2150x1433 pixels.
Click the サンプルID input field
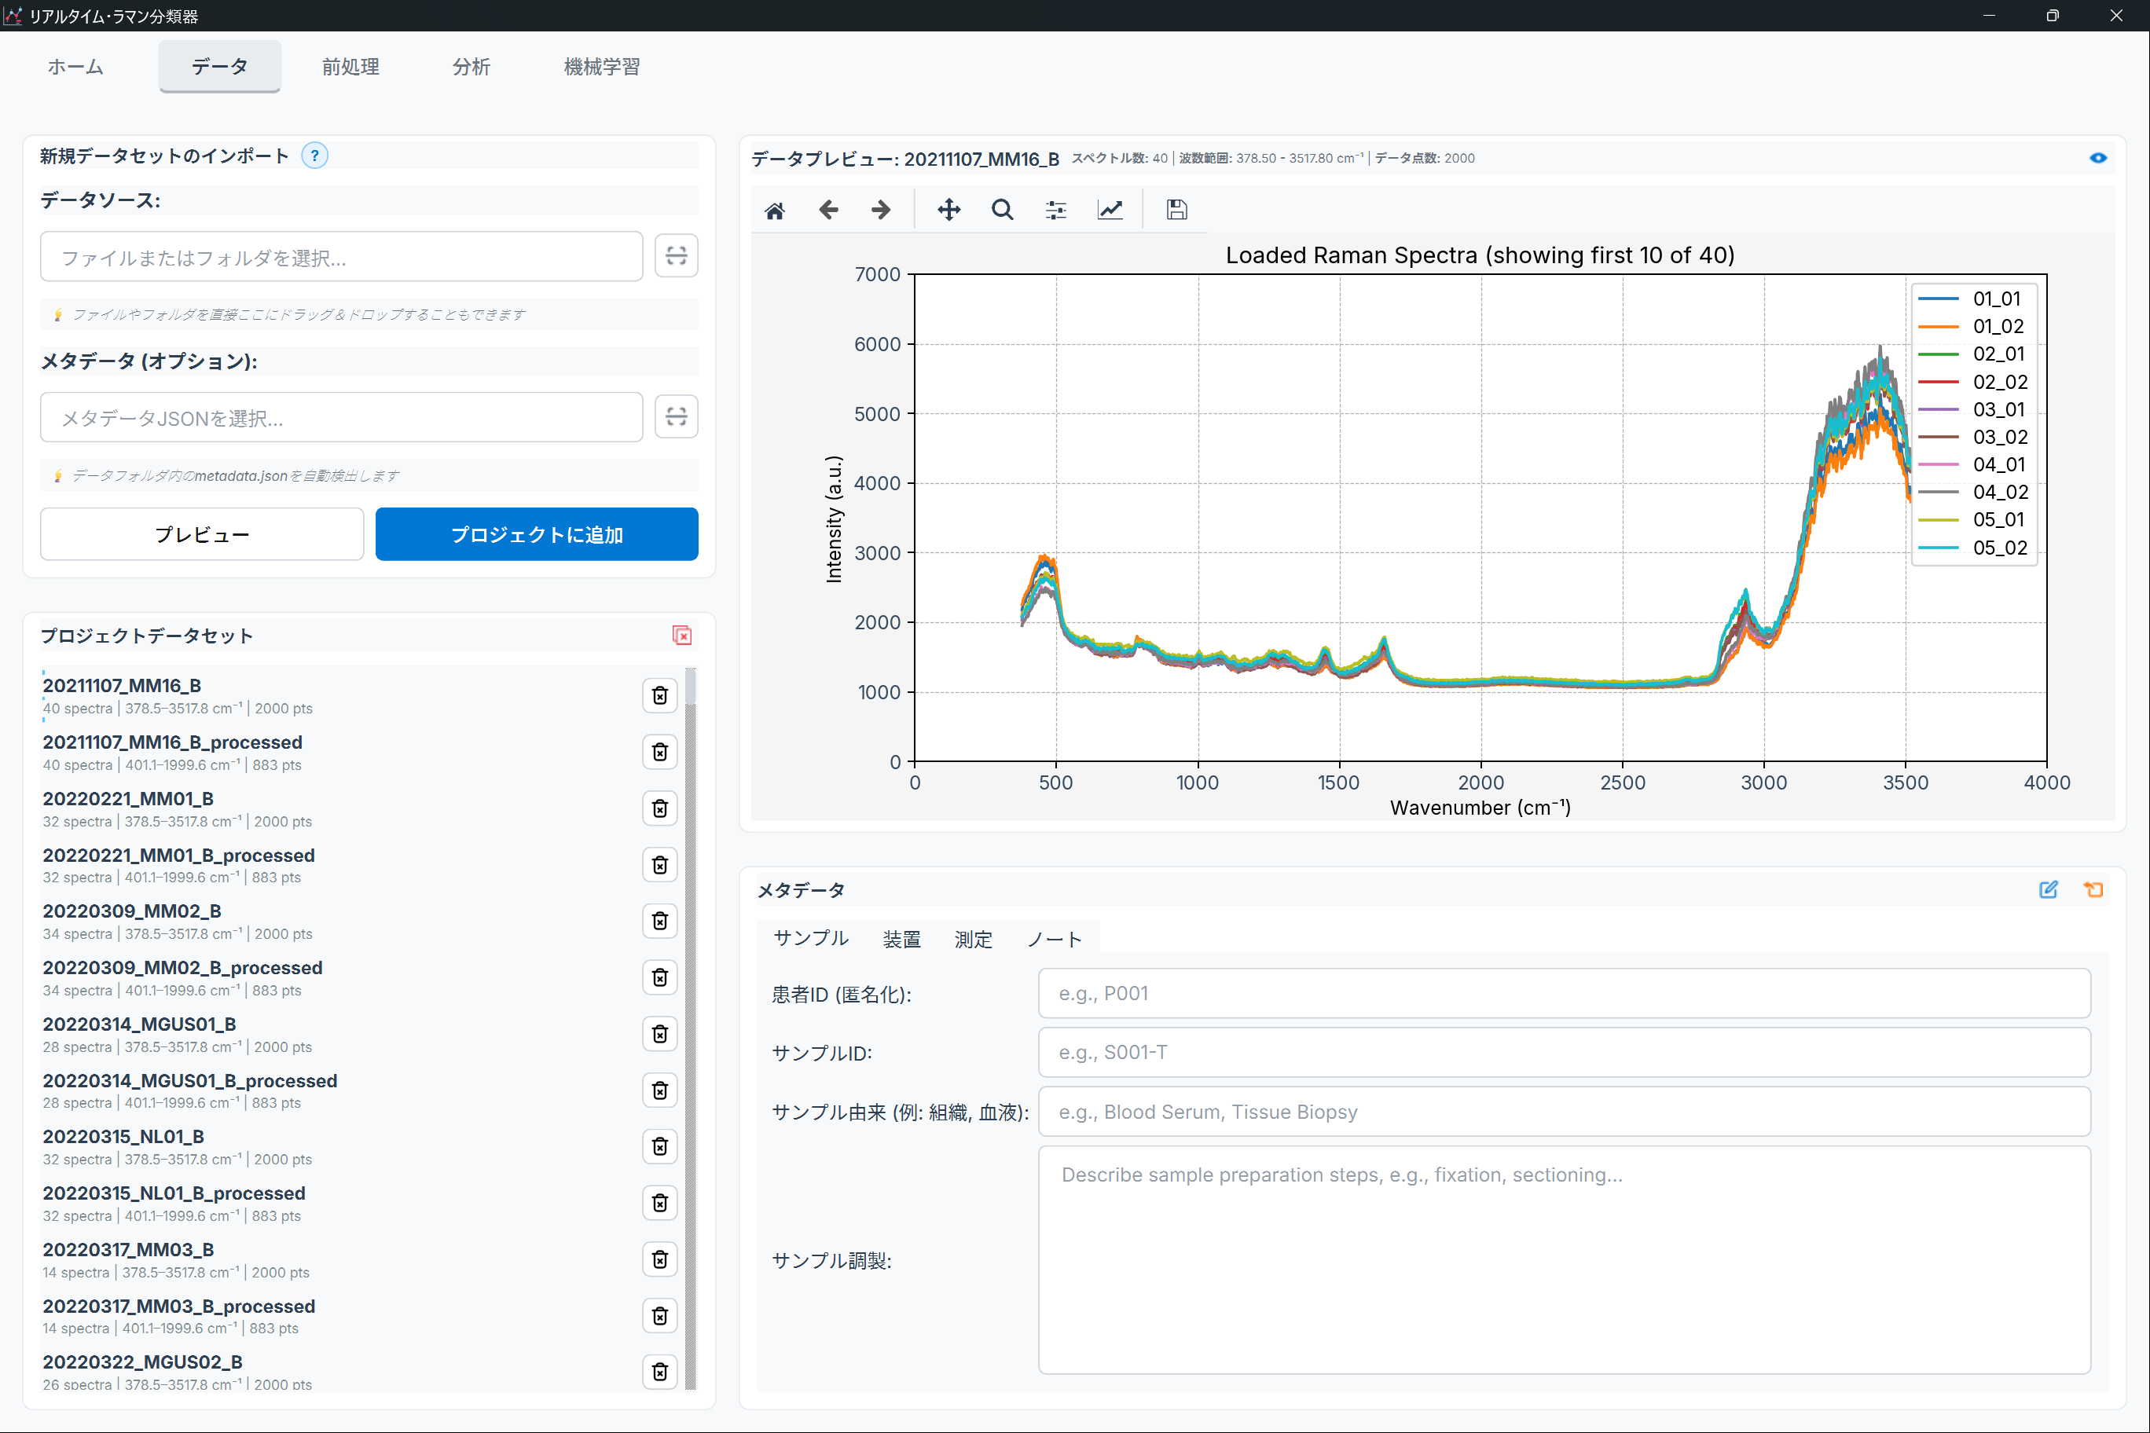click(x=1564, y=1053)
